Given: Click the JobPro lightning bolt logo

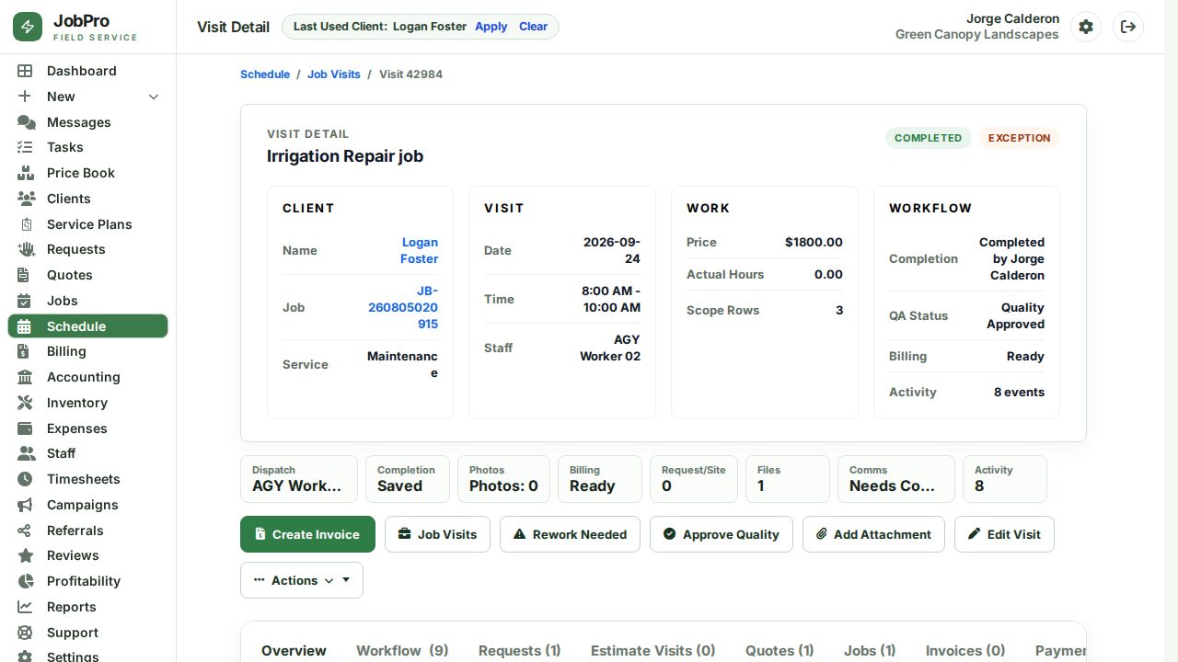Looking at the screenshot, I should point(28,27).
